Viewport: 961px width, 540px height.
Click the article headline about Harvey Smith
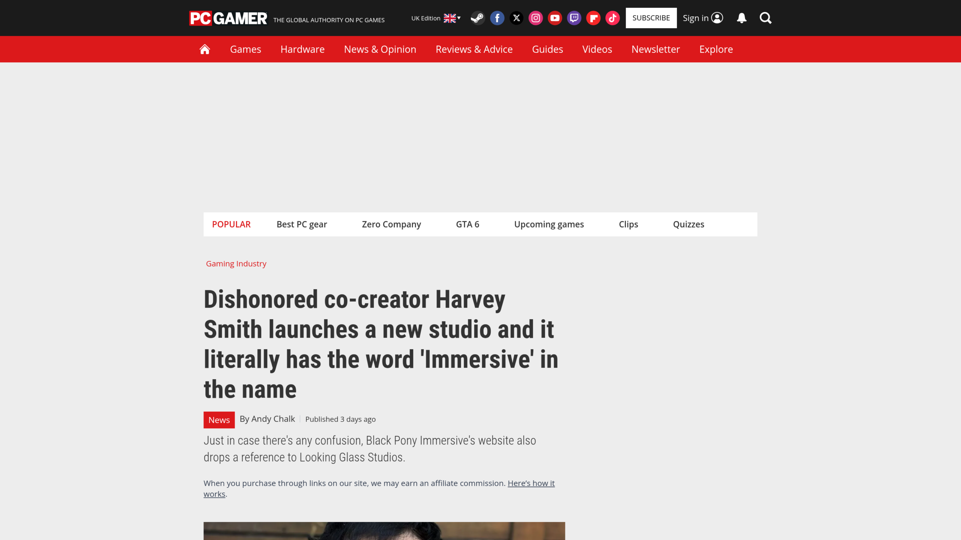click(381, 344)
